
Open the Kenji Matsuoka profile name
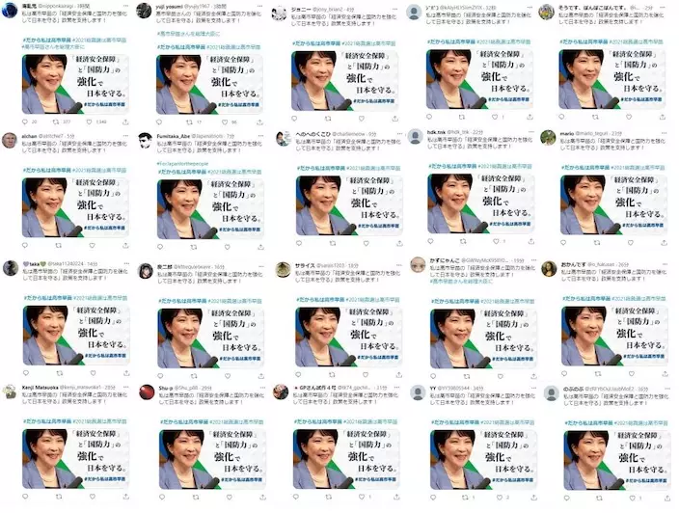(x=40, y=387)
